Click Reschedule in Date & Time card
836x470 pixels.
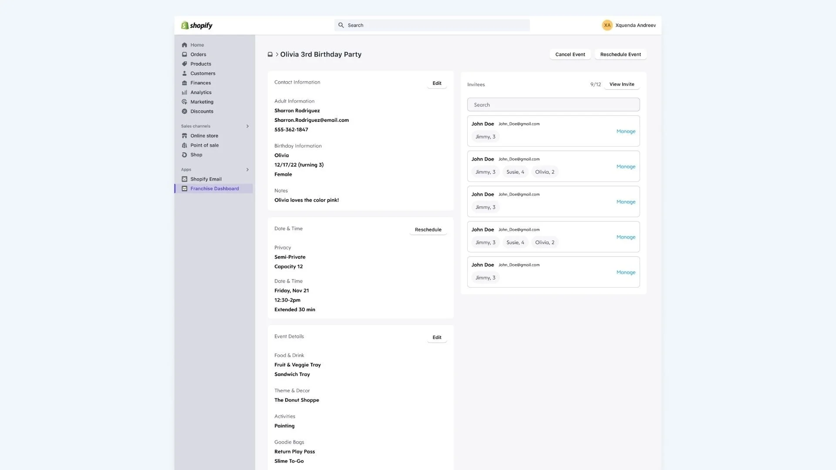[x=428, y=230]
